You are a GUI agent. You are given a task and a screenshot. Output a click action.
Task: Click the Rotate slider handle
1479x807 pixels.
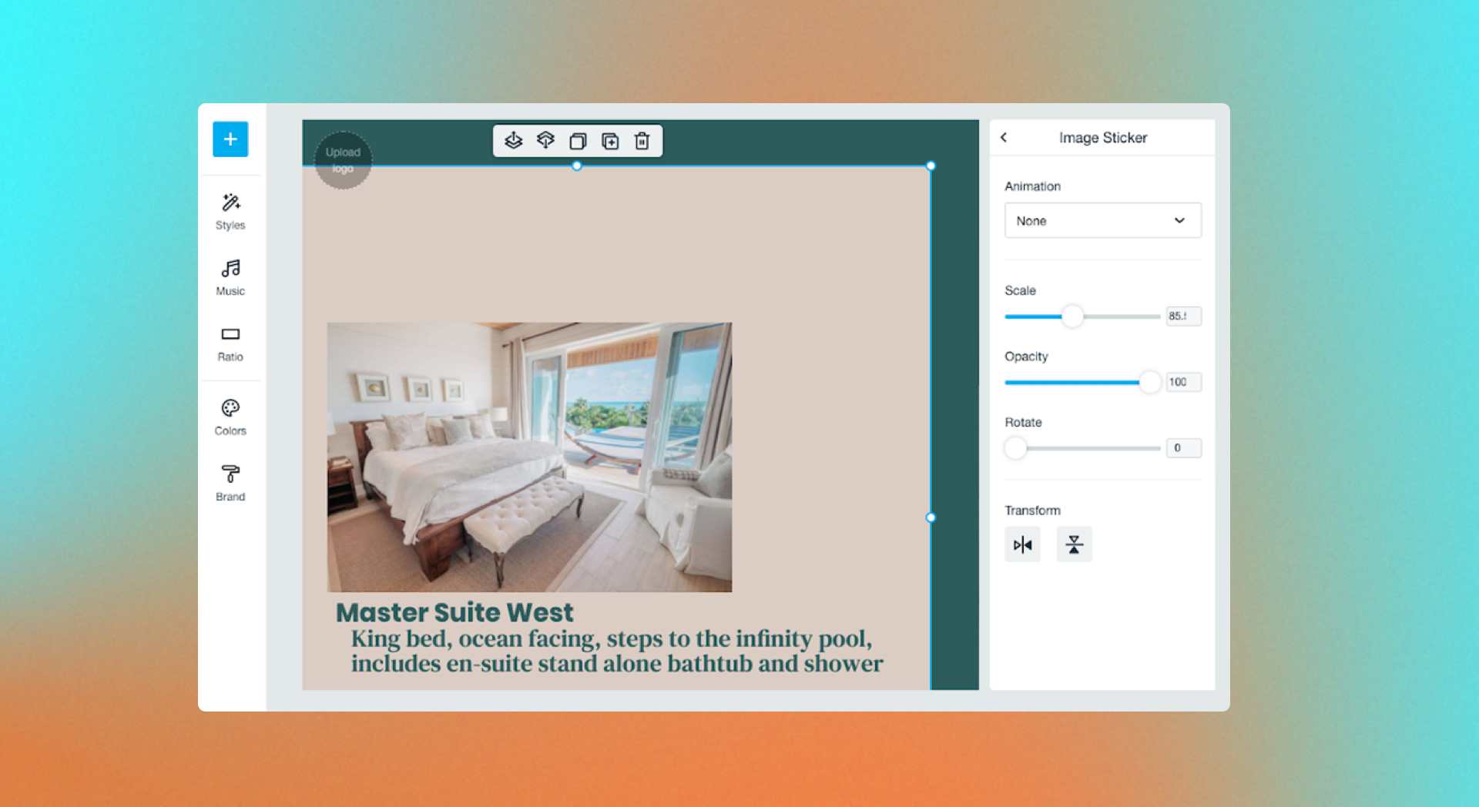coord(1016,448)
